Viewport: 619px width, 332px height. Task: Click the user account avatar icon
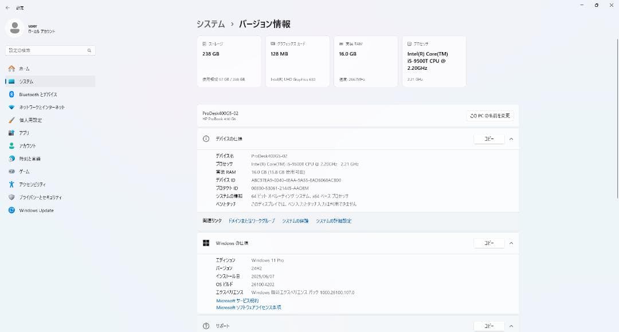pyautogui.click(x=14, y=28)
